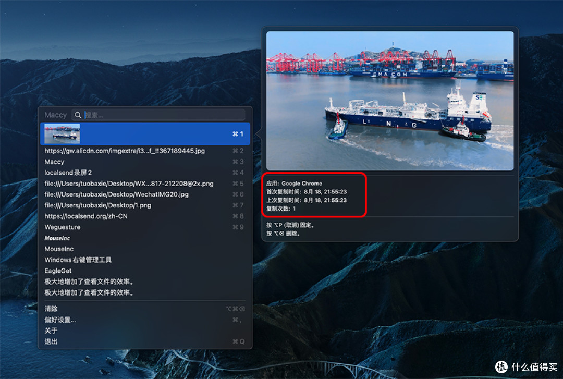Viewport: 563px width, 379px height.
Task: Paste the alicdn.com image URL entry
Action: click(145, 151)
